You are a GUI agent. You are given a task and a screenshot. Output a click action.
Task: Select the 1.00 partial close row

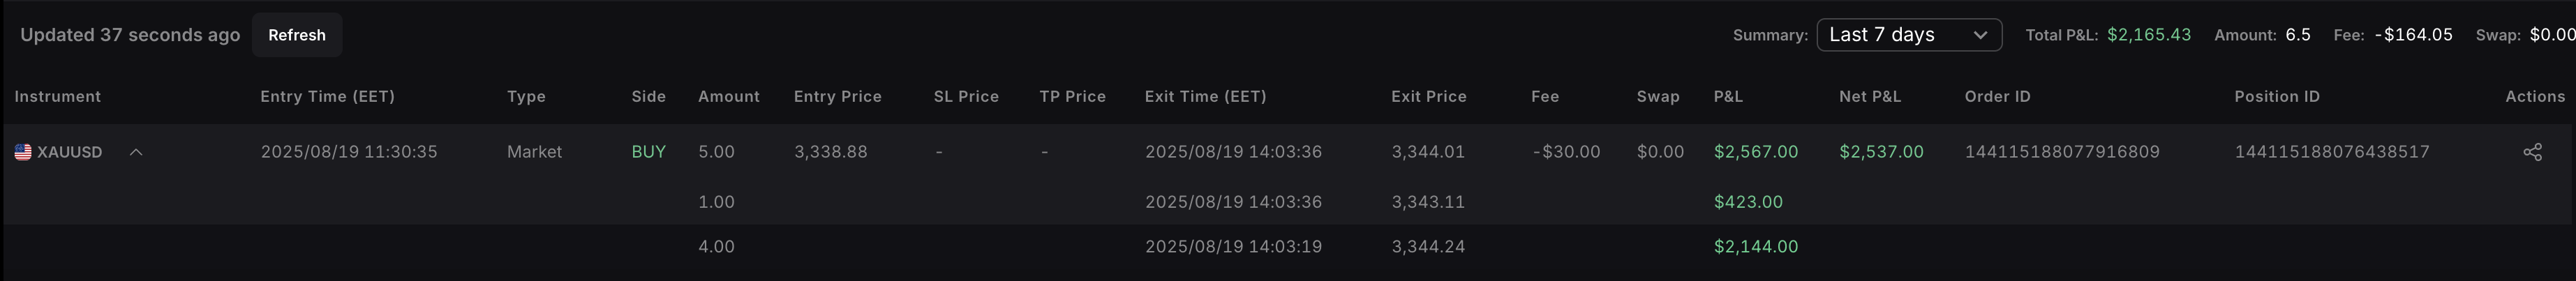[x=1288, y=202]
